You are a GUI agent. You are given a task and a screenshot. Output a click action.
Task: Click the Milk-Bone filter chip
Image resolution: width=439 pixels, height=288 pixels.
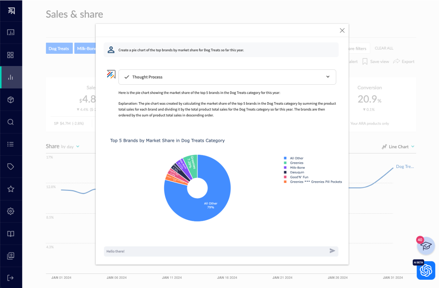(x=85, y=48)
